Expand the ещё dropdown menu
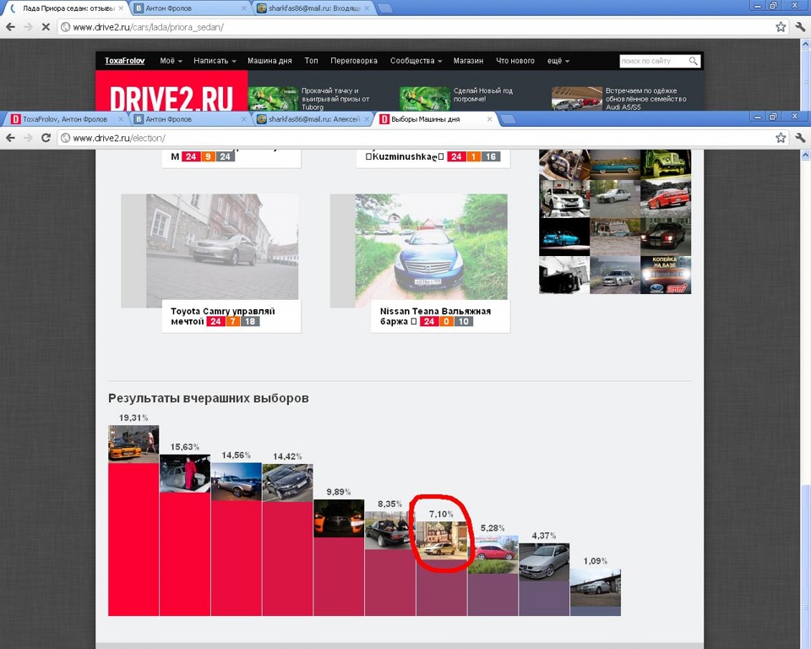811x649 pixels. (x=558, y=61)
